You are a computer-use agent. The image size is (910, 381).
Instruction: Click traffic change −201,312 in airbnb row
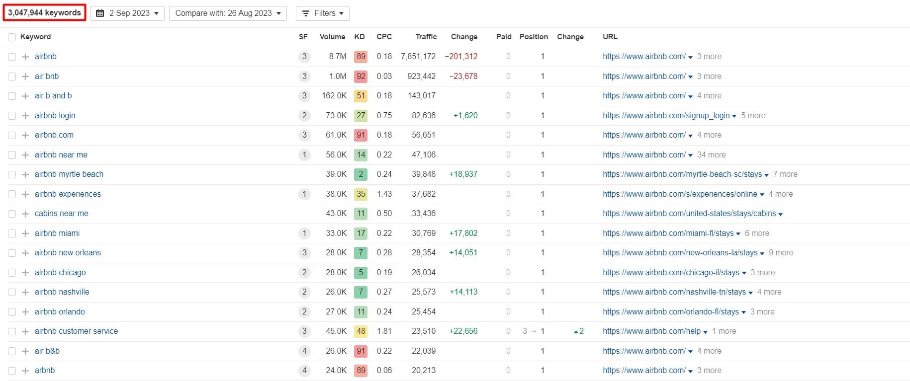[461, 57]
